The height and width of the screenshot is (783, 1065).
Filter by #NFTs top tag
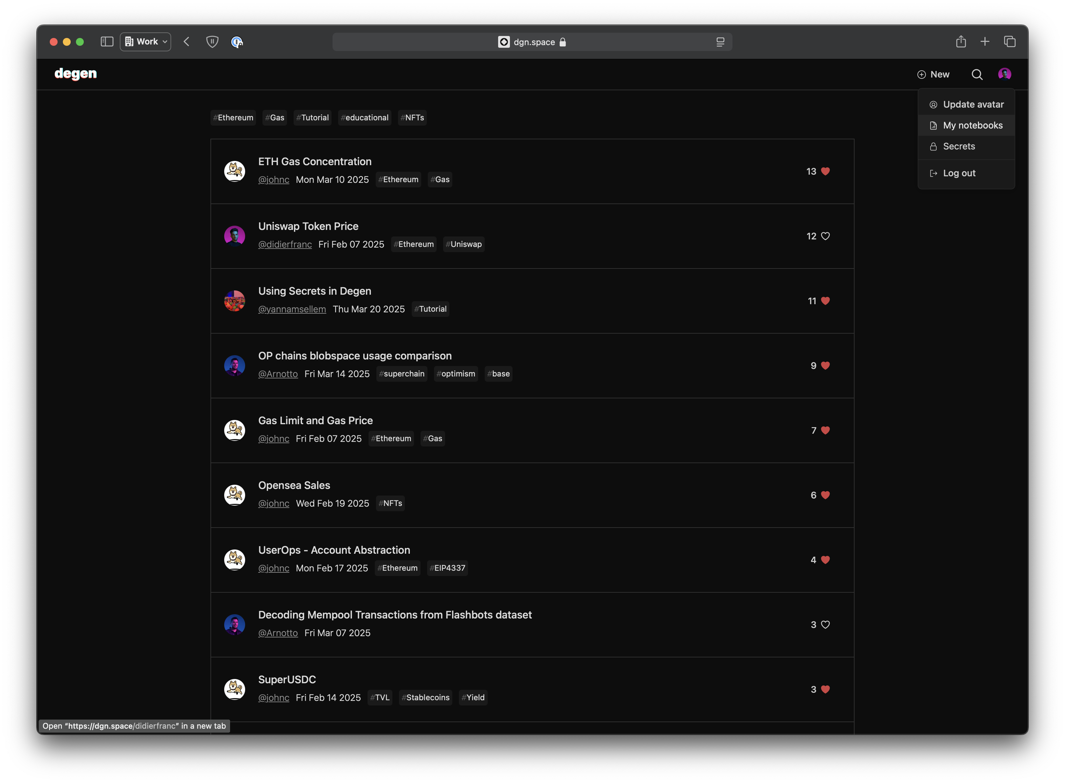click(x=412, y=117)
